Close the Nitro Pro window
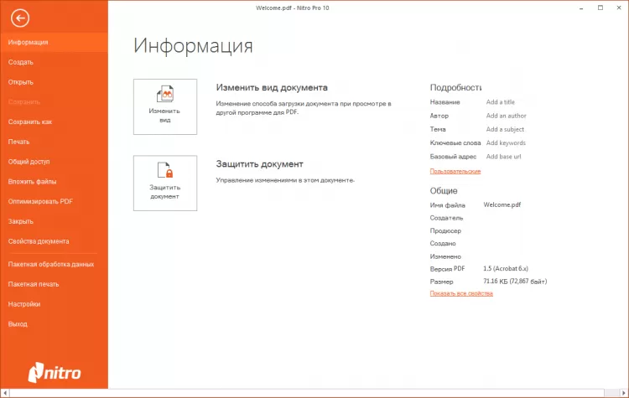The height and width of the screenshot is (398, 629). 619,8
